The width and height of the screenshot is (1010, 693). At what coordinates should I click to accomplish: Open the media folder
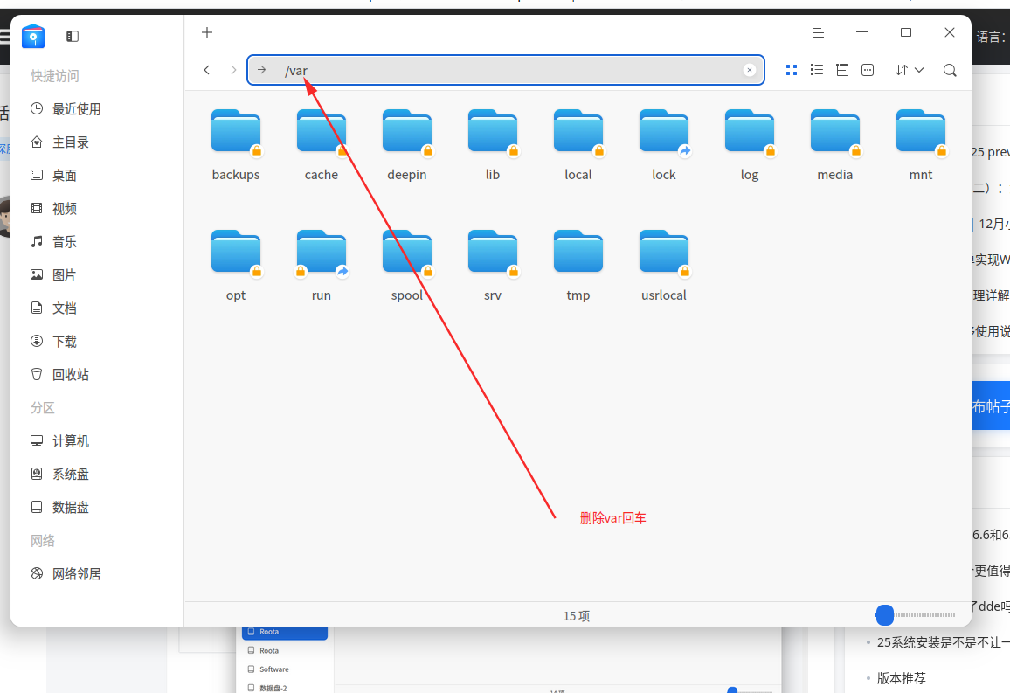click(x=835, y=146)
